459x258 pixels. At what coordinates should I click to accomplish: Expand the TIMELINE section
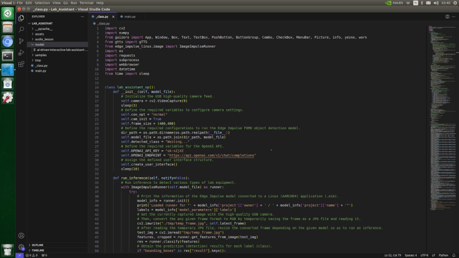click(x=38, y=251)
